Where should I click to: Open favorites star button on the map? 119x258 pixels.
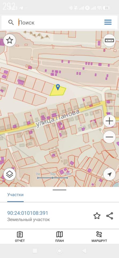point(10,40)
